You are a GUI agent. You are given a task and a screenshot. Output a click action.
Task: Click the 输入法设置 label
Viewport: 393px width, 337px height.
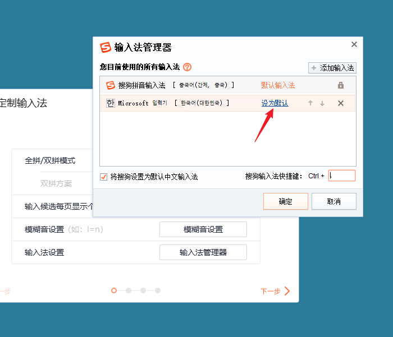click(44, 252)
